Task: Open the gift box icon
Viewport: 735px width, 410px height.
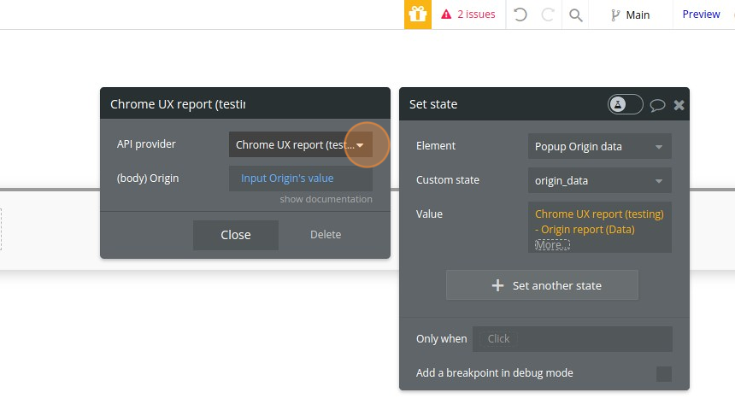Action: click(x=418, y=15)
